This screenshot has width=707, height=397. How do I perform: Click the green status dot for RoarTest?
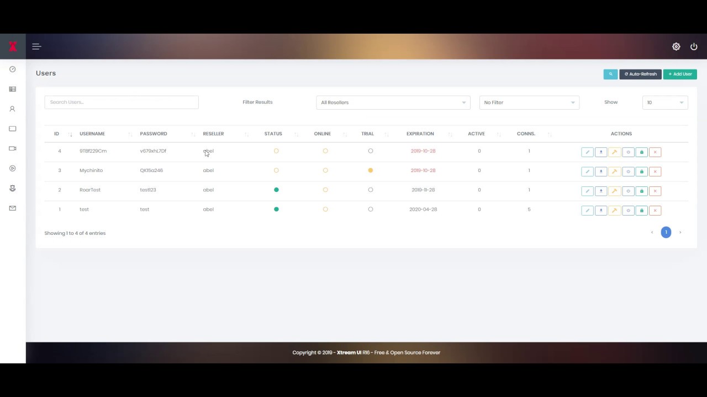276,190
